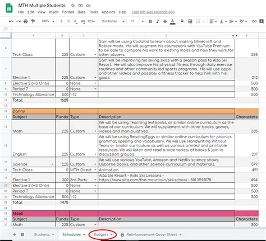The image size is (266, 241).
Task: Open more number formats dropdown
Action: click(91, 21)
